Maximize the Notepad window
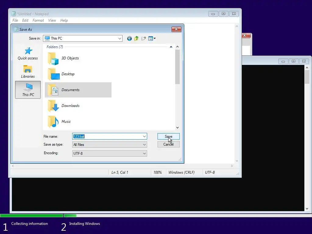Viewport: 312px width, 234px height. [223, 14]
